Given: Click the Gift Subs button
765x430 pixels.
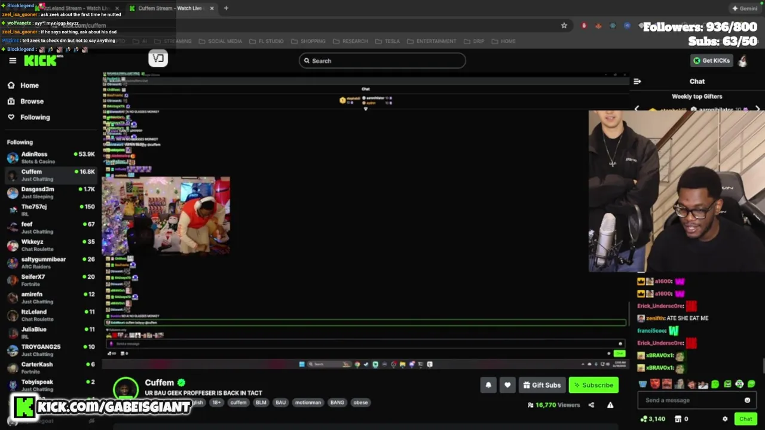Looking at the screenshot, I should (541, 385).
